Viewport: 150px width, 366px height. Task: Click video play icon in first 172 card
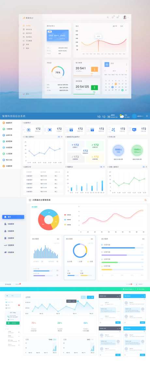click(29, 130)
